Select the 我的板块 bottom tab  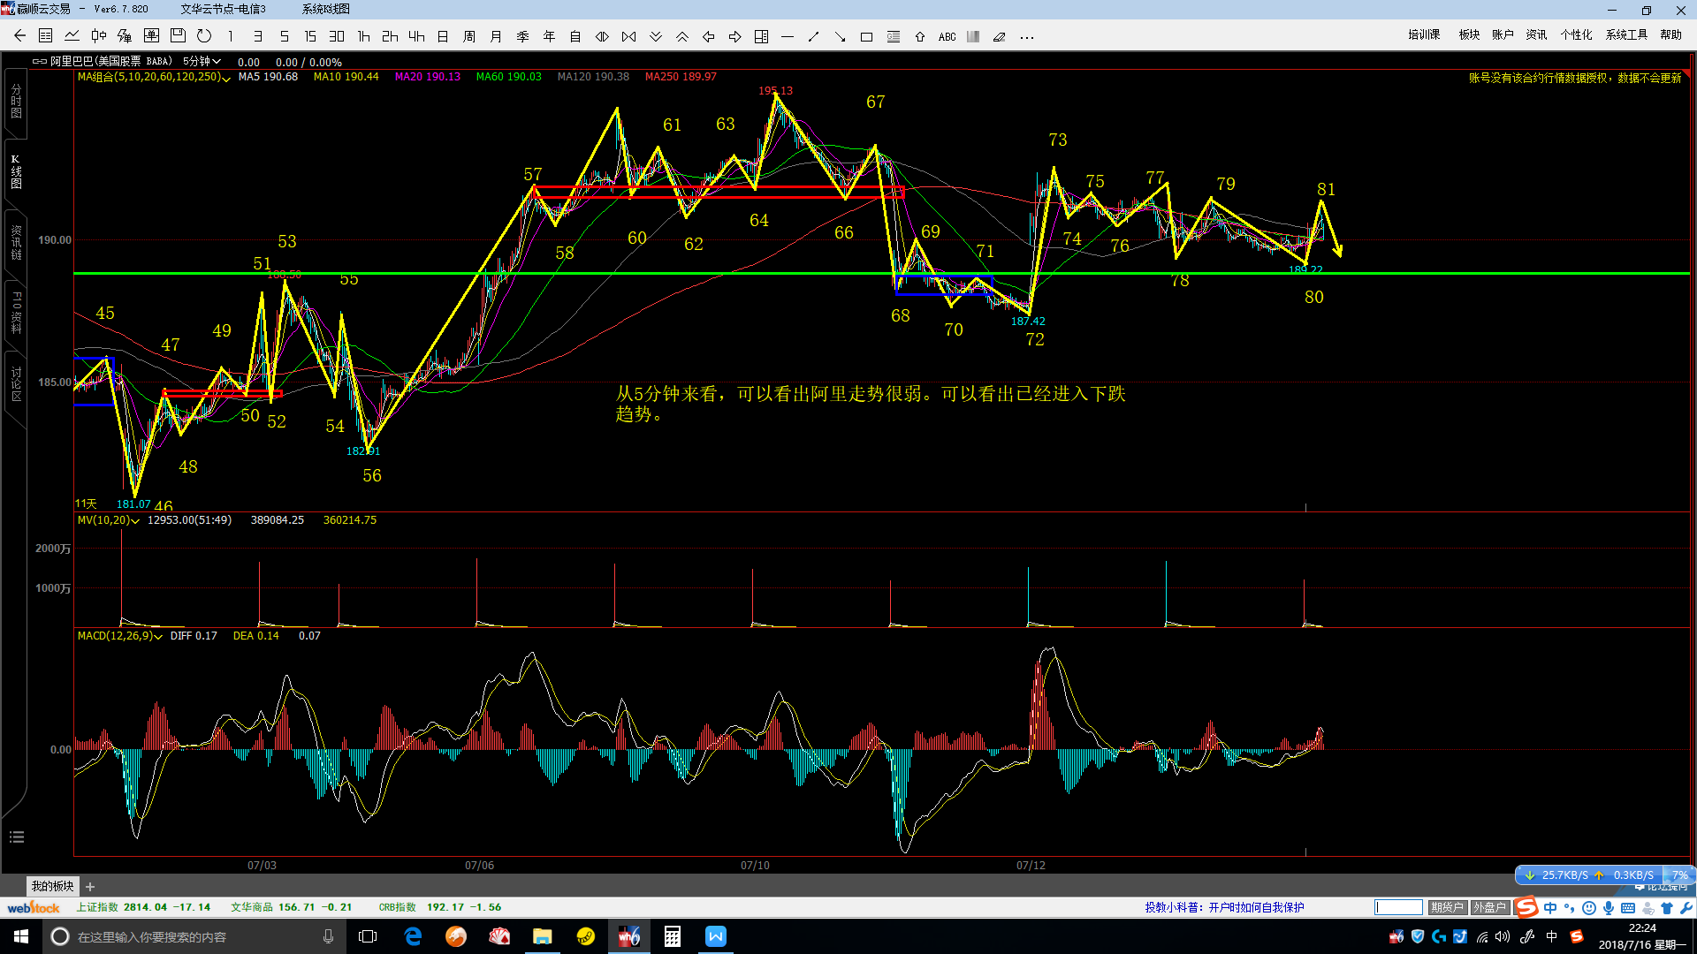[x=52, y=886]
